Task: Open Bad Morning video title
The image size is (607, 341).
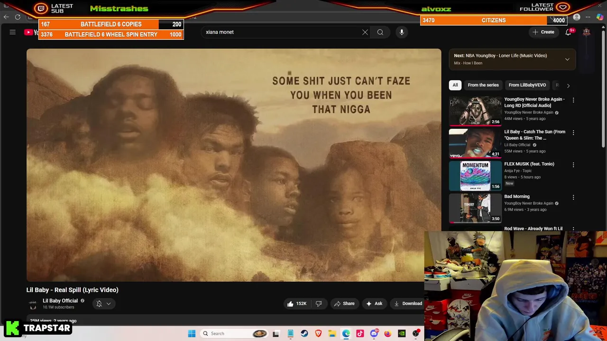Action: [x=517, y=197]
